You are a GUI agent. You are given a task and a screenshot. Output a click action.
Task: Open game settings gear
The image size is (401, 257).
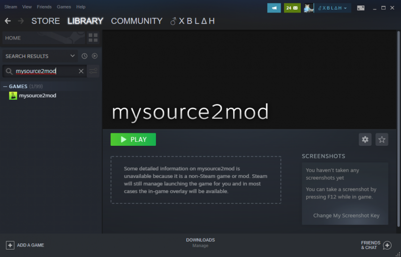coord(365,139)
